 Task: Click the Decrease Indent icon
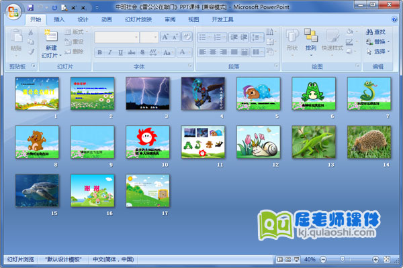pyautogui.click(x=234, y=38)
